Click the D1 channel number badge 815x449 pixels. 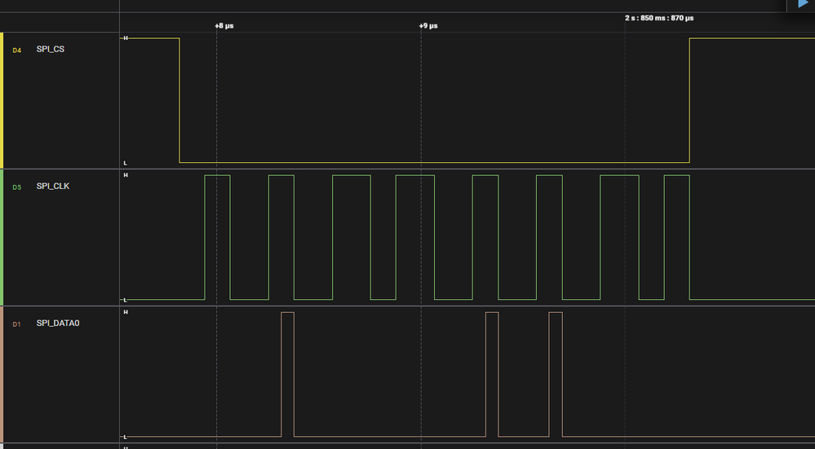point(17,324)
